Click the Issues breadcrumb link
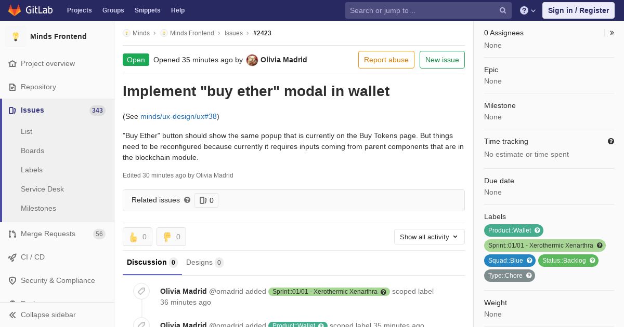 tap(233, 33)
